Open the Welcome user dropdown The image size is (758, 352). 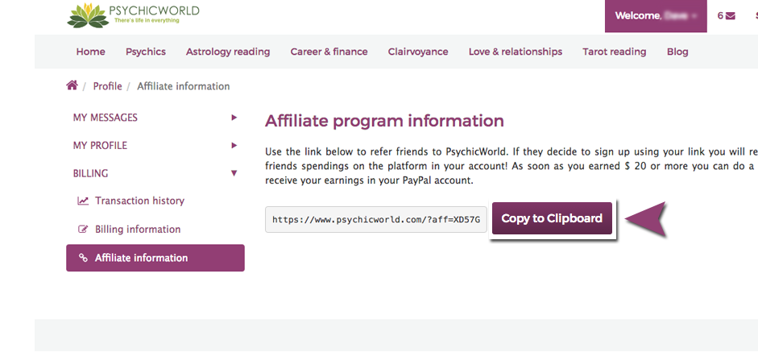click(656, 16)
